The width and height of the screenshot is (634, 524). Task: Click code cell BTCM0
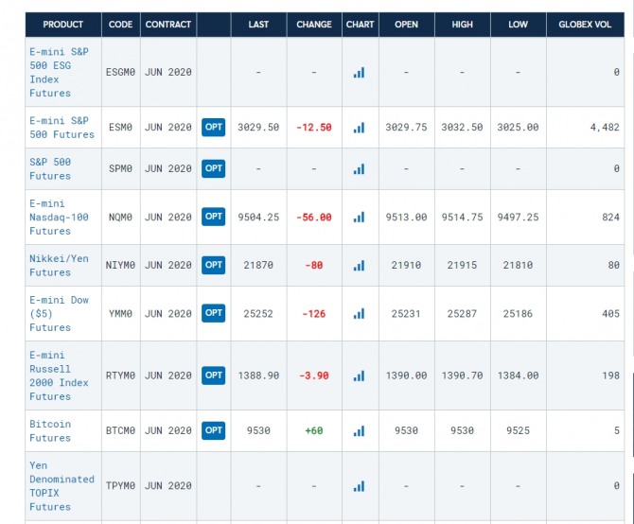[120, 430]
